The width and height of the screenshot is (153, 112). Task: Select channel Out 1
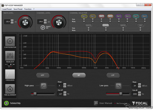pyautogui.click(x=84, y=16)
